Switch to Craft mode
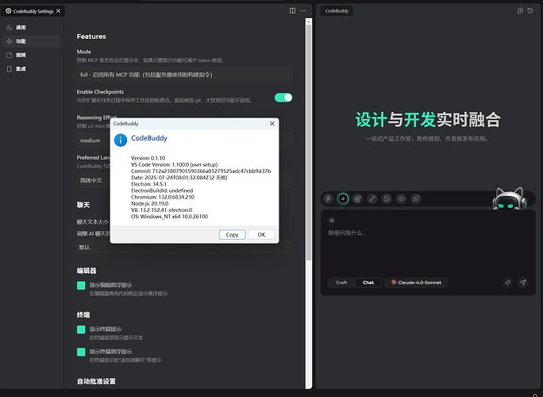The image size is (543, 397). click(341, 283)
